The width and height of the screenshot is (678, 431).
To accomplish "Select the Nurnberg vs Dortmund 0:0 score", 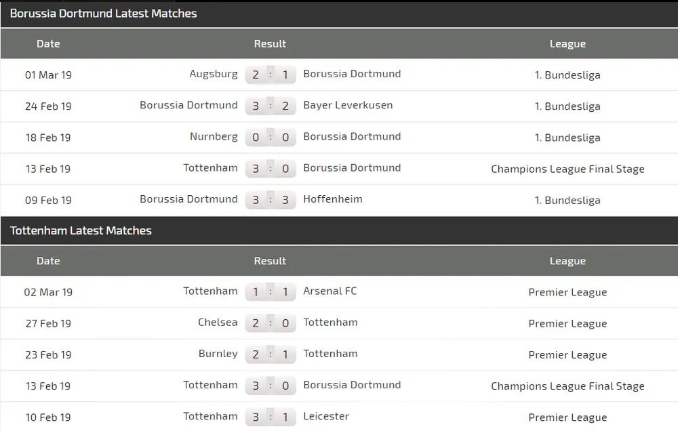I will coord(271,137).
